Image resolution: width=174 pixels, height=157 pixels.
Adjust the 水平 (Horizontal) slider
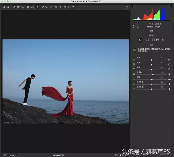click(151, 65)
